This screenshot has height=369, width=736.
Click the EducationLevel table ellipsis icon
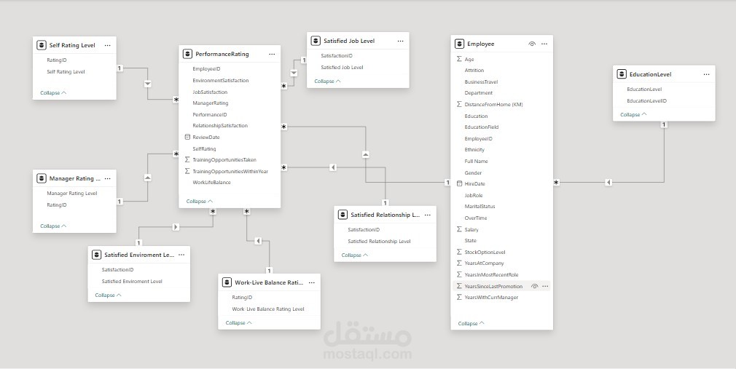tap(706, 74)
